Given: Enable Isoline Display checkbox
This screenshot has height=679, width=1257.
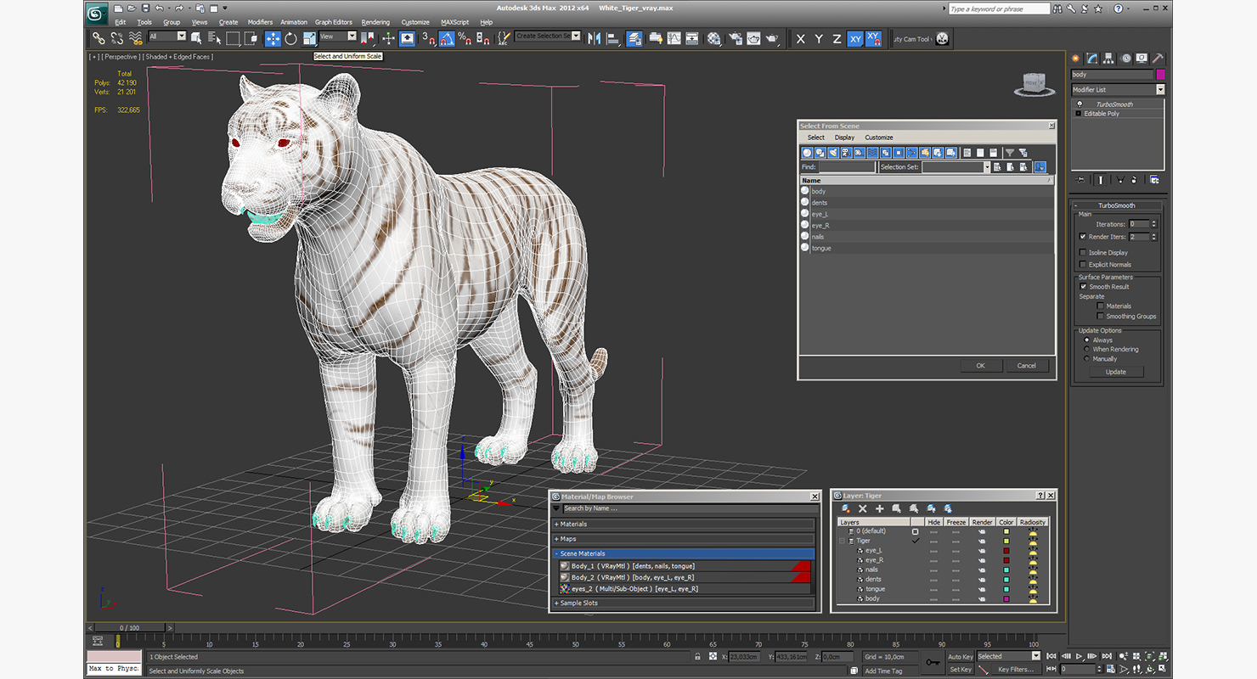Looking at the screenshot, I should [x=1083, y=253].
